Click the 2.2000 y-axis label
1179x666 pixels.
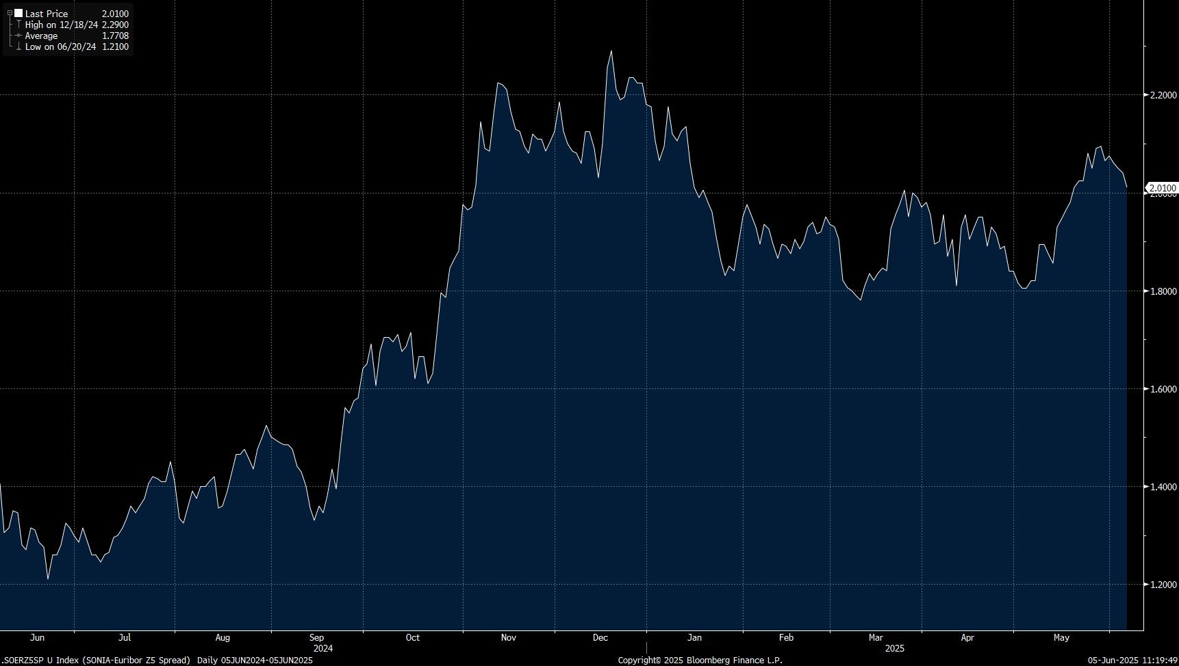click(x=1163, y=95)
